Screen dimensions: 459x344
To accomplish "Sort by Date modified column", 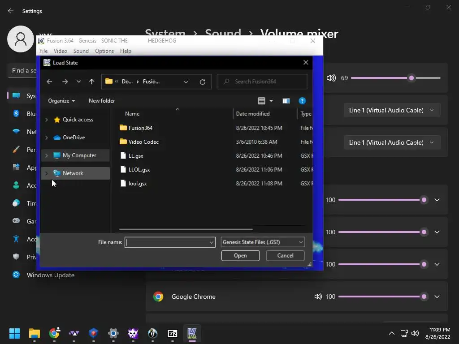I will [253, 114].
